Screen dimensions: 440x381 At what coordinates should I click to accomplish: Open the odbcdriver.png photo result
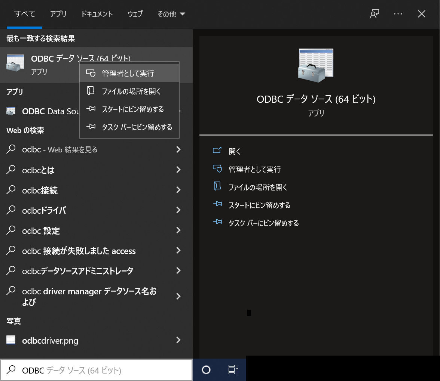(96, 340)
